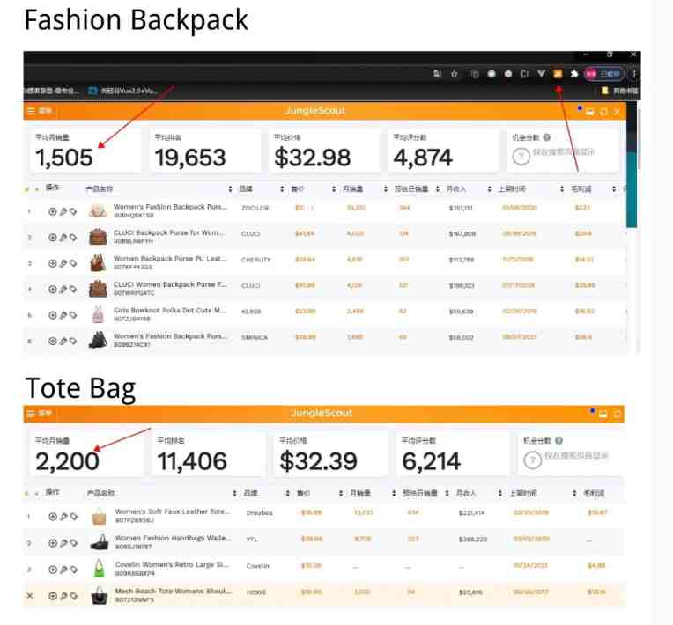Sort by monthly revenue in Fashion Backpack table
Screen dimensions: 673x625
[x=489, y=188]
